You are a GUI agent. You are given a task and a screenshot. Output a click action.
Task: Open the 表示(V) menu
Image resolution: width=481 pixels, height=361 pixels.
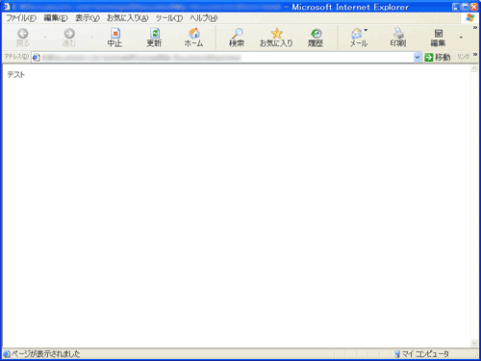point(88,18)
